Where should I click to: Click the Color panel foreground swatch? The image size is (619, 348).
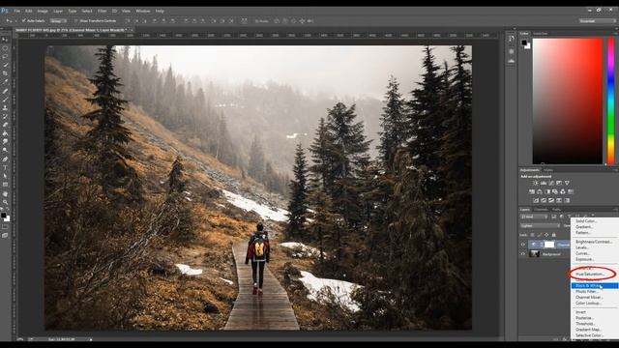click(524, 43)
